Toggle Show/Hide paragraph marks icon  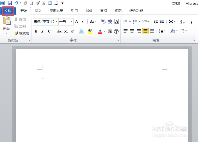[x=192, y=22]
